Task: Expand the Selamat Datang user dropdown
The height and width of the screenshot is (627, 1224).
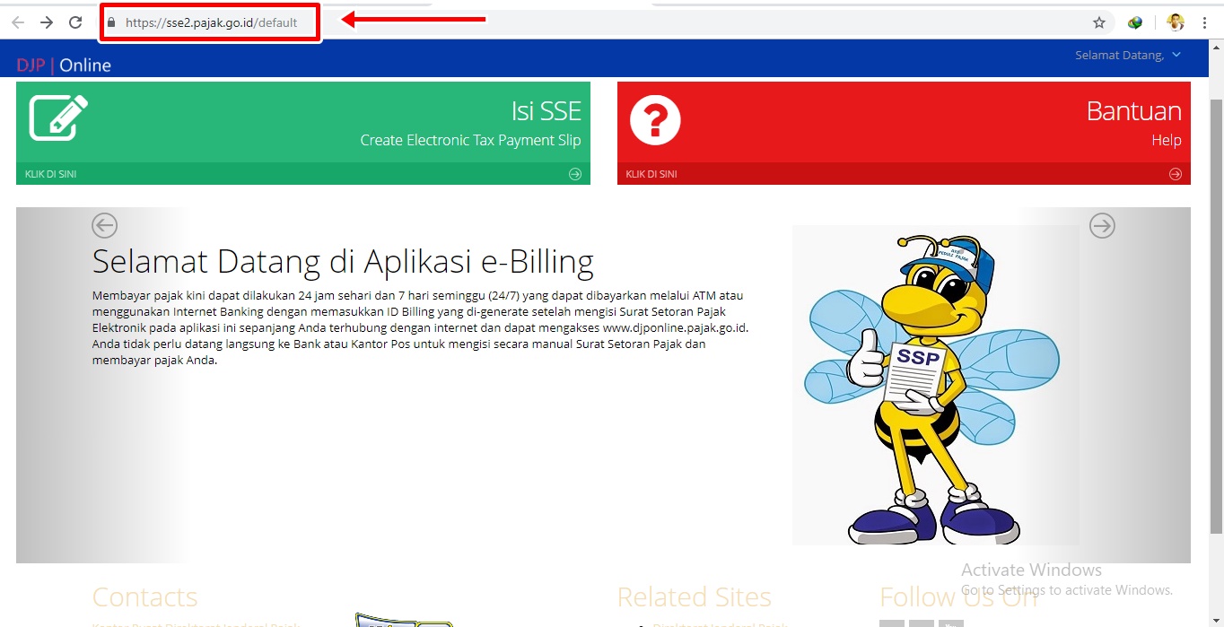Action: [x=1128, y=56]
